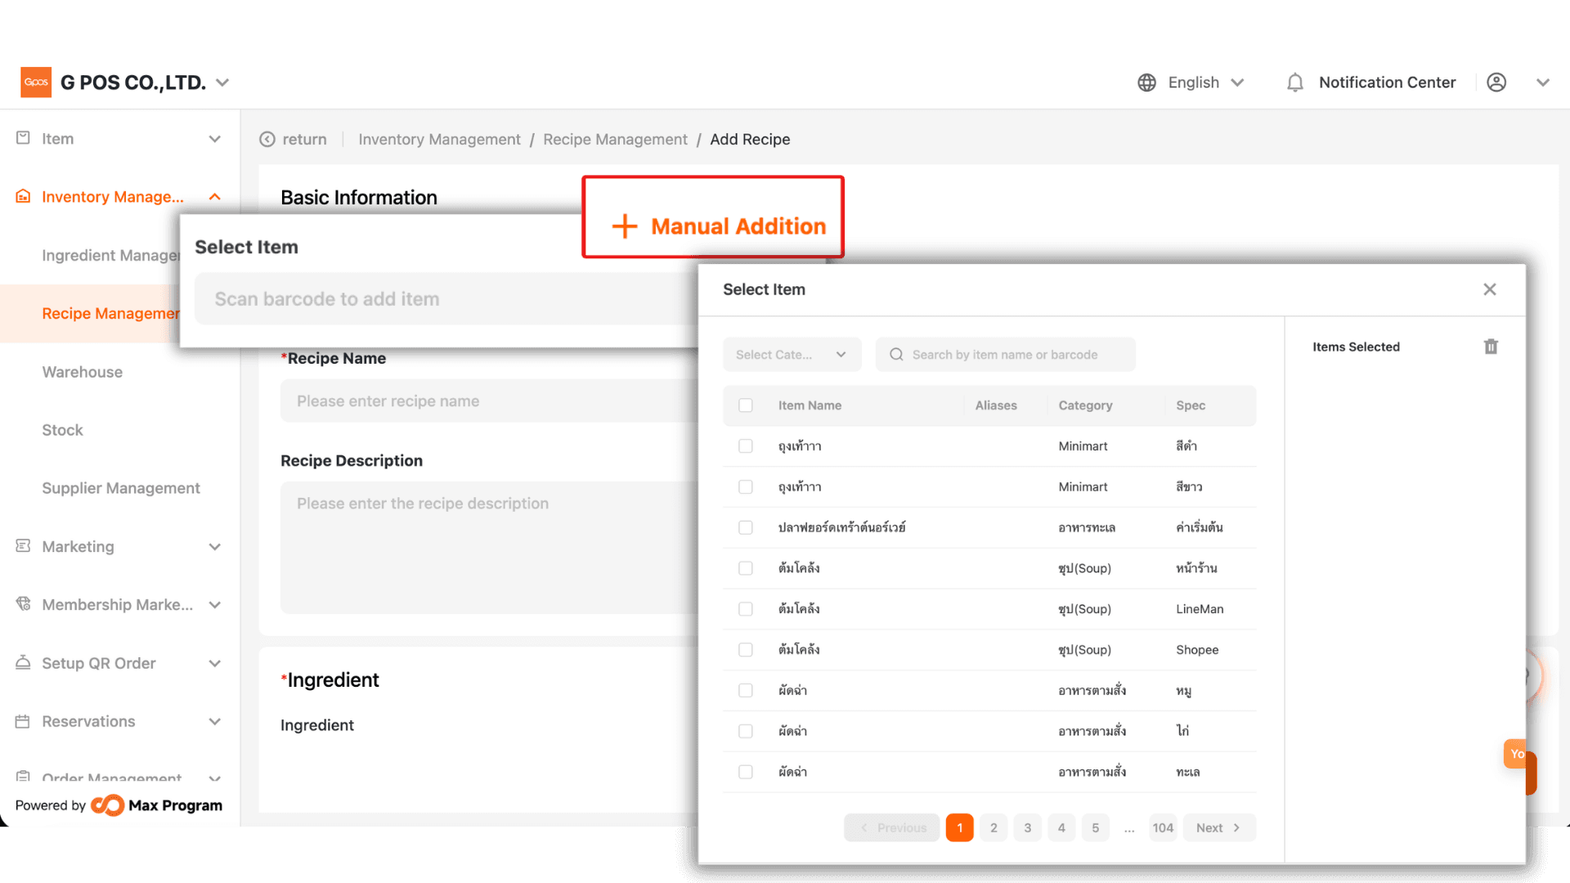Focus the Scan barcode to add item field
Viewport: 1570px width, 883px height.
[446, 299]
